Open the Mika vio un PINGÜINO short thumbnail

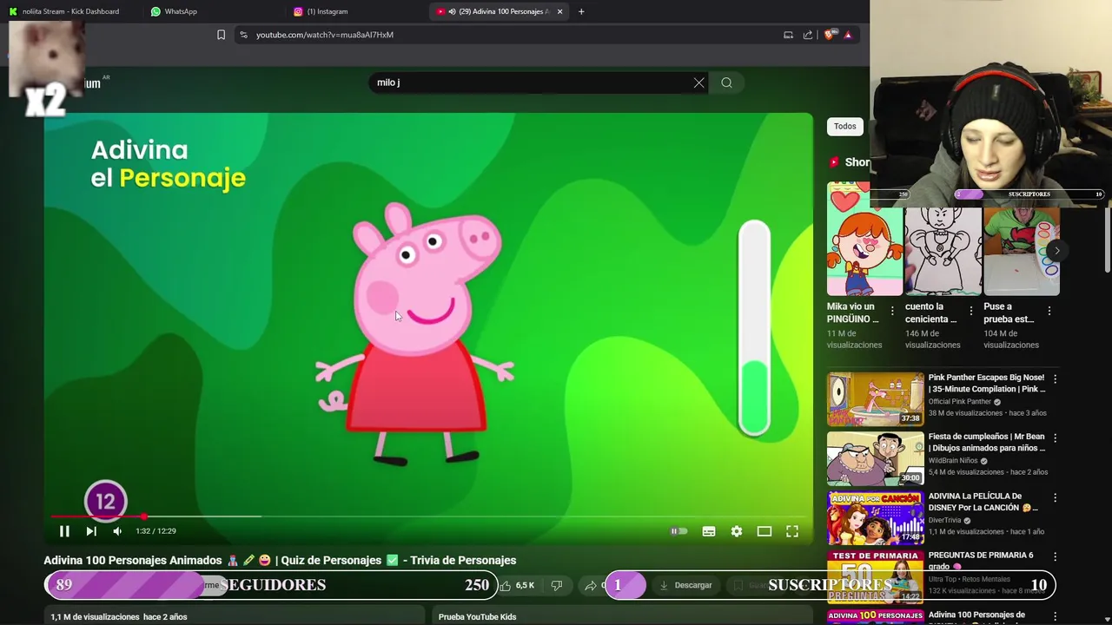click(x=865, y=239)
